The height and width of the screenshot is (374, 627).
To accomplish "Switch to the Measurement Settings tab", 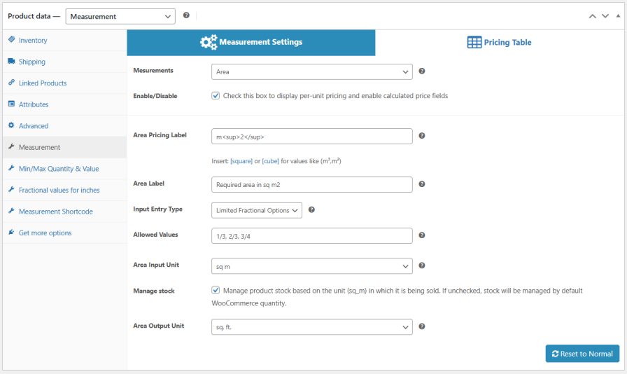I will (251, 43).
